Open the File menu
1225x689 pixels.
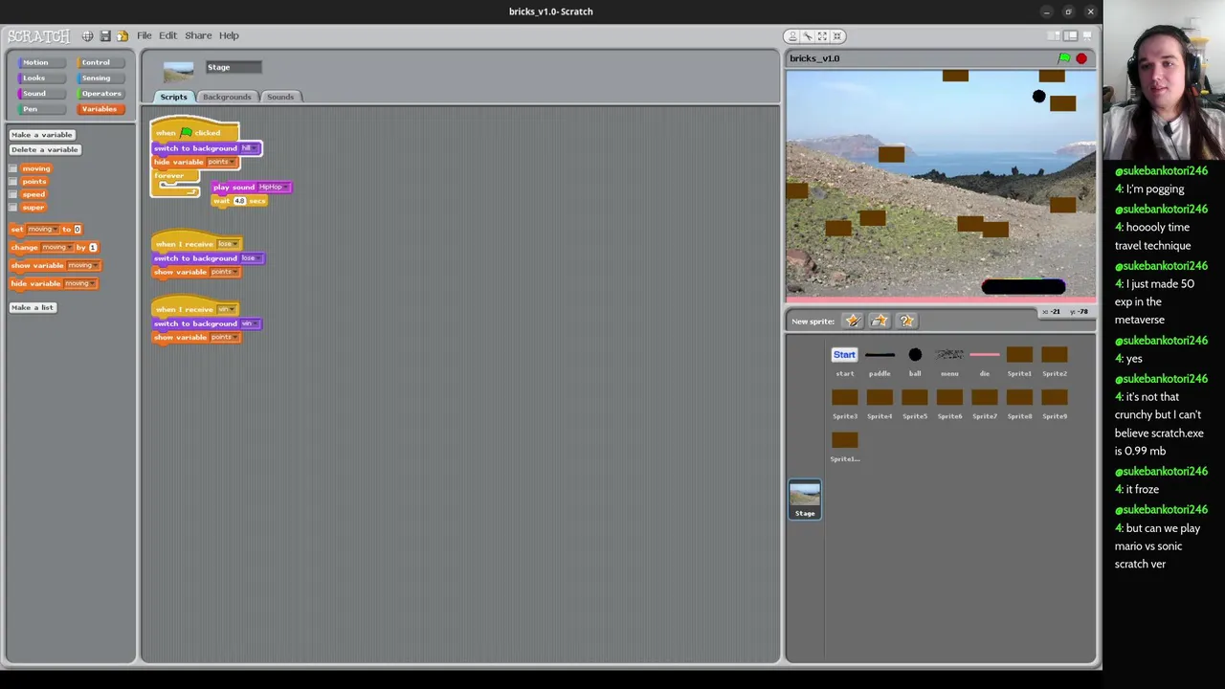(x=144, y=35)
